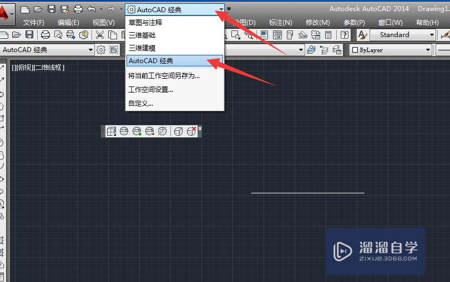This screenshot has height=282, width=450.
Task: Open the QuickCalc calculator icon
Action: pos(328,35)
